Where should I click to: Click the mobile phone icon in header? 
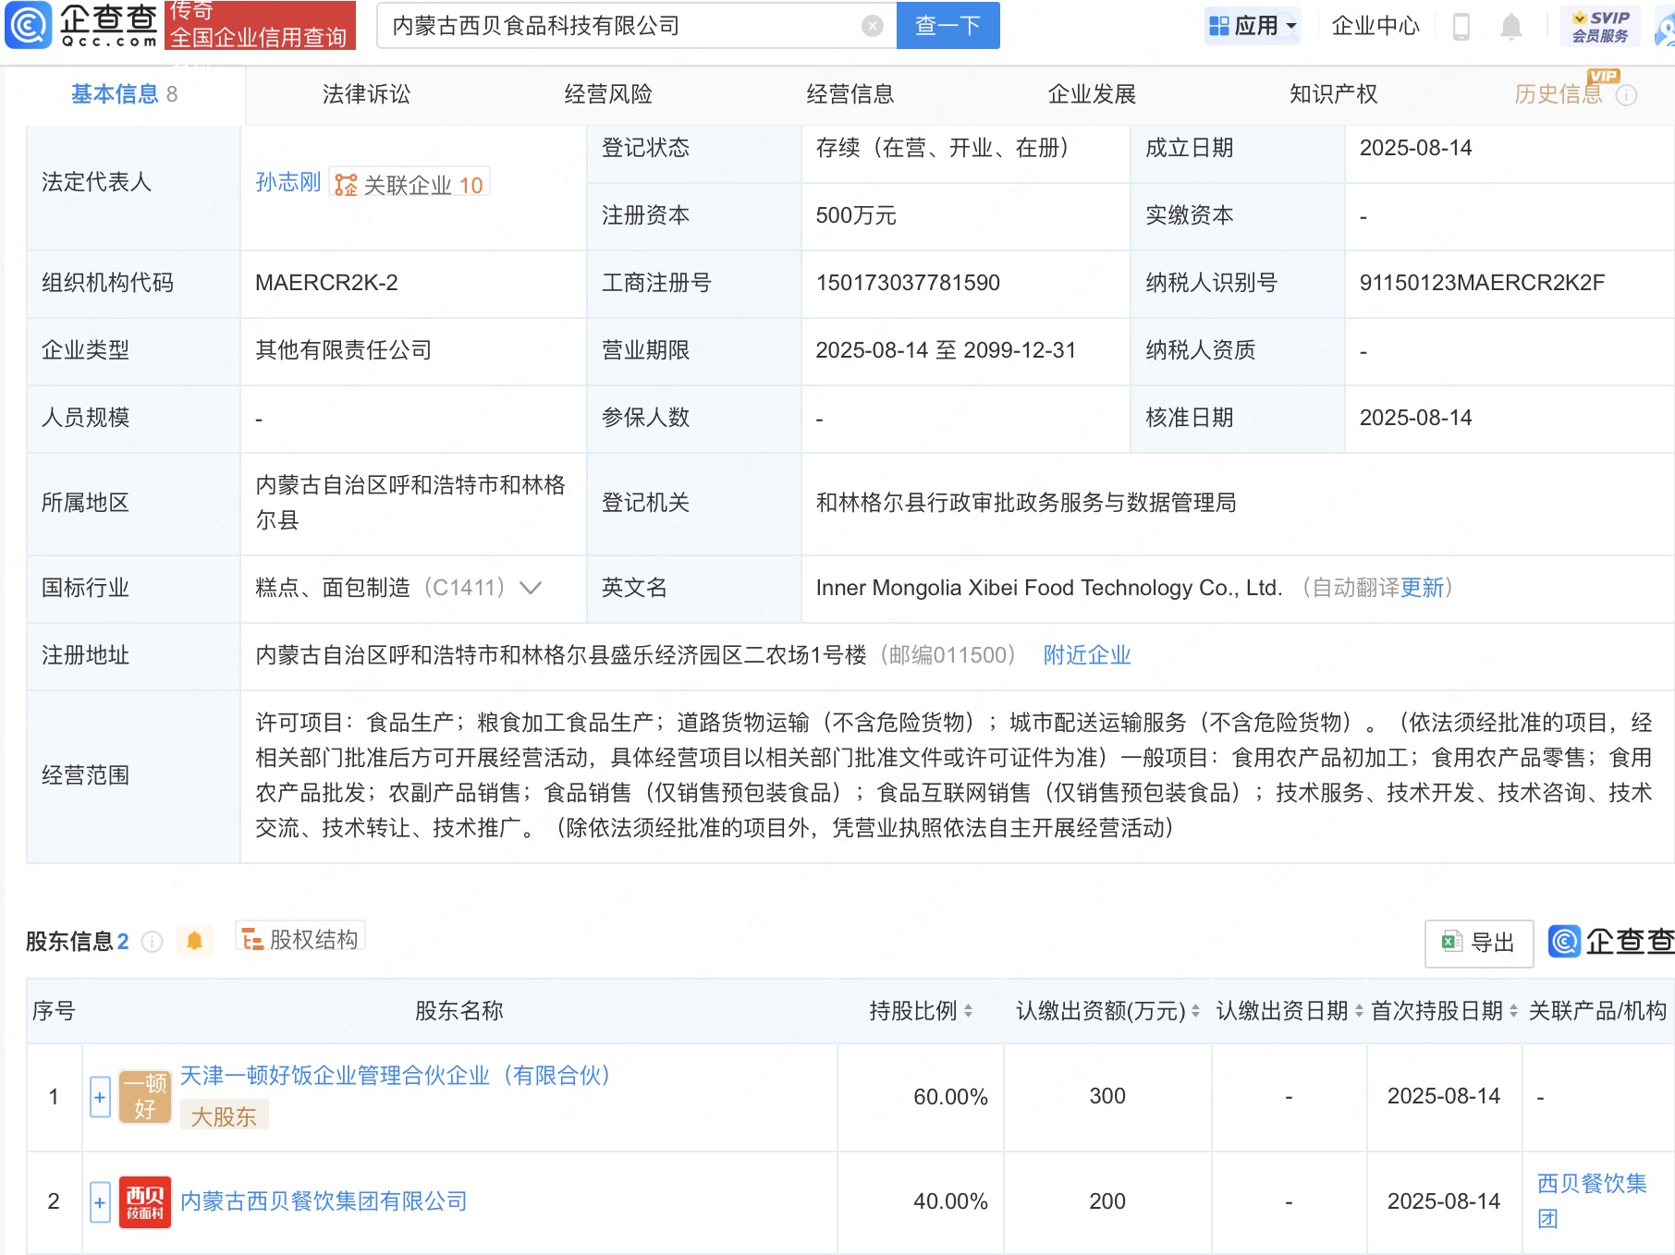click(1461, 26)
